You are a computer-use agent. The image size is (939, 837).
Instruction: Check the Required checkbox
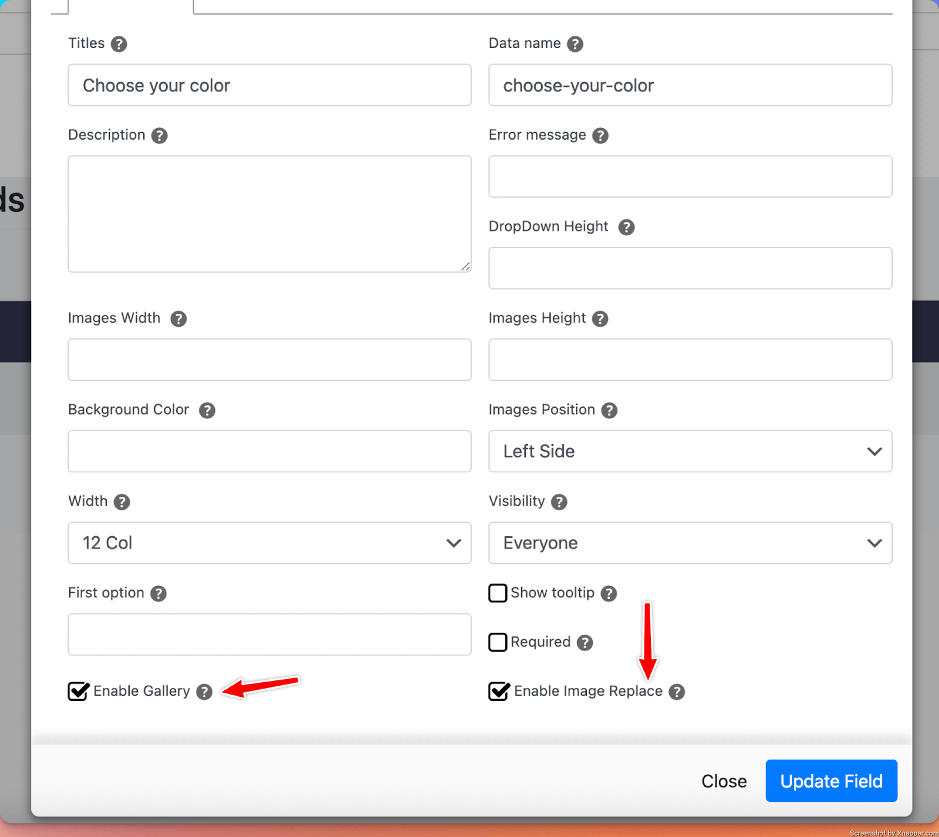498,642
